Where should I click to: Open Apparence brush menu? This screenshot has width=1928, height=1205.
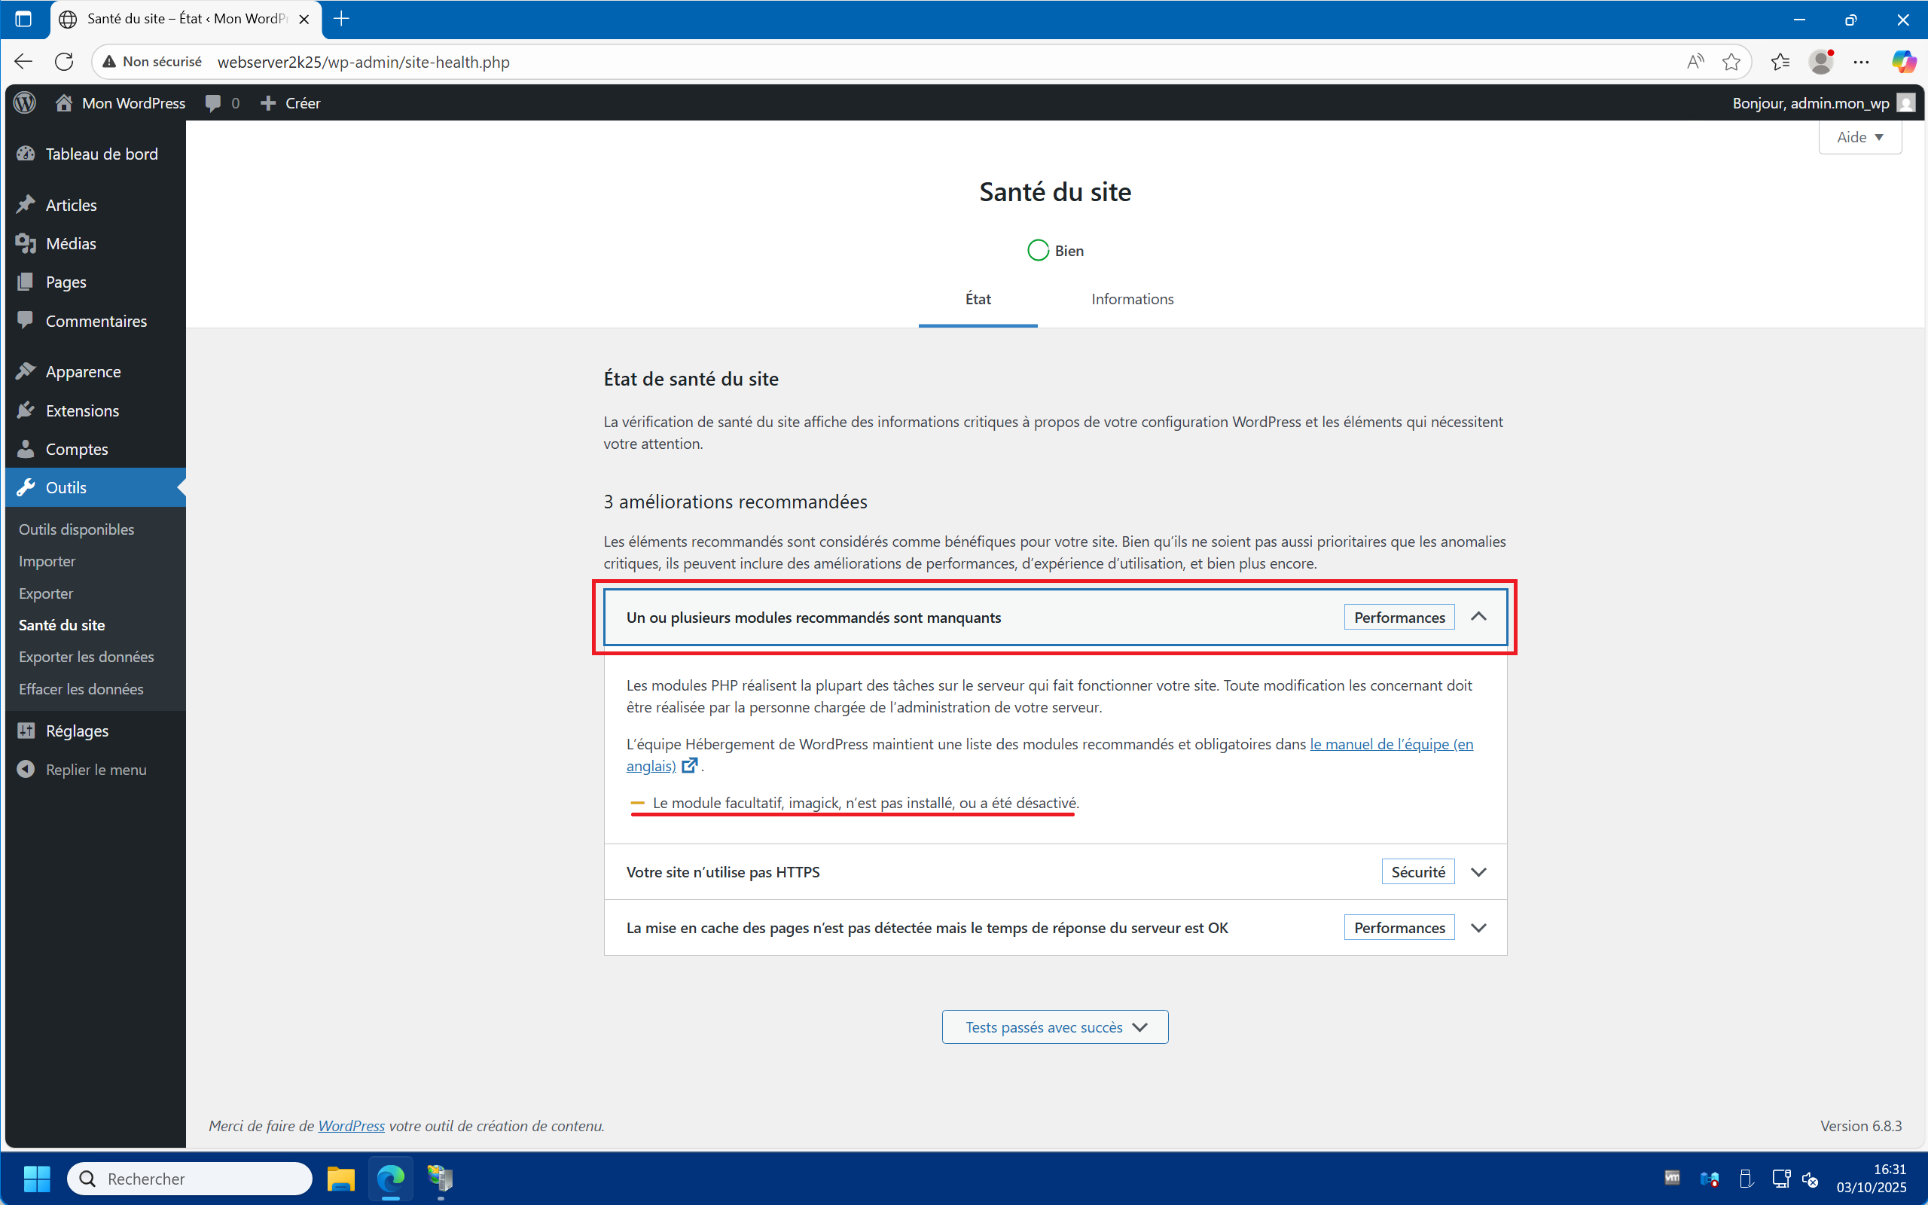83,371
